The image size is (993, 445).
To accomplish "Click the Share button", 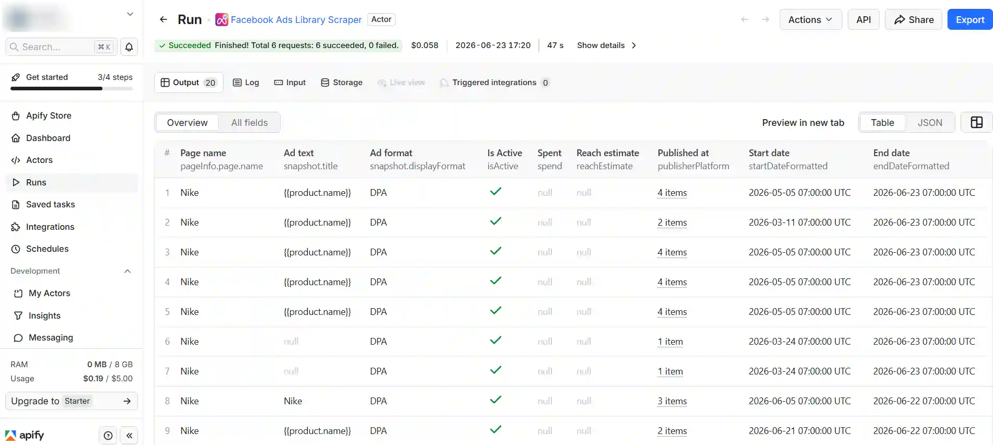I will tap(914, 19).
